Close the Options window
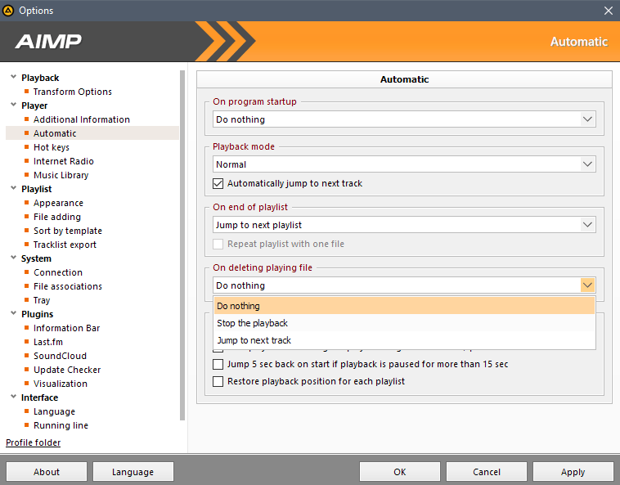Viewport: 620px width, 485px height. tap(609, 11)
